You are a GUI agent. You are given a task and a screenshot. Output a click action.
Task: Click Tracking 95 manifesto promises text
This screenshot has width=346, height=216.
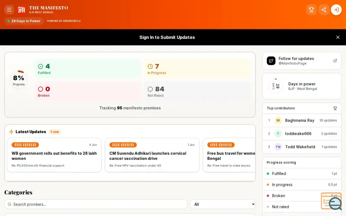pyautogui.click(x=130, y=108)
